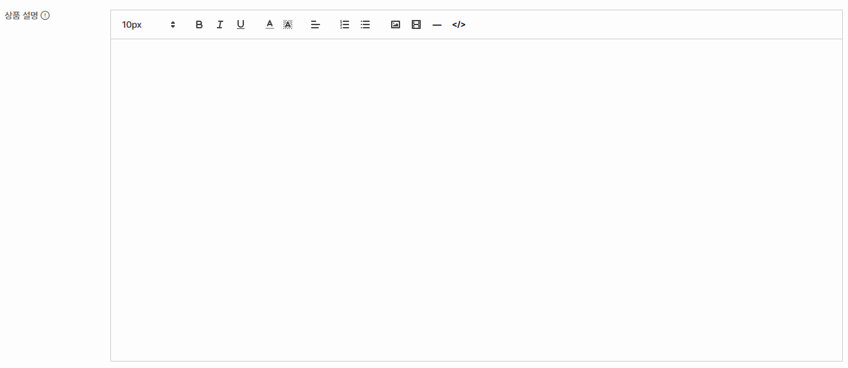Insert a video using the film icon

point(416,24)
